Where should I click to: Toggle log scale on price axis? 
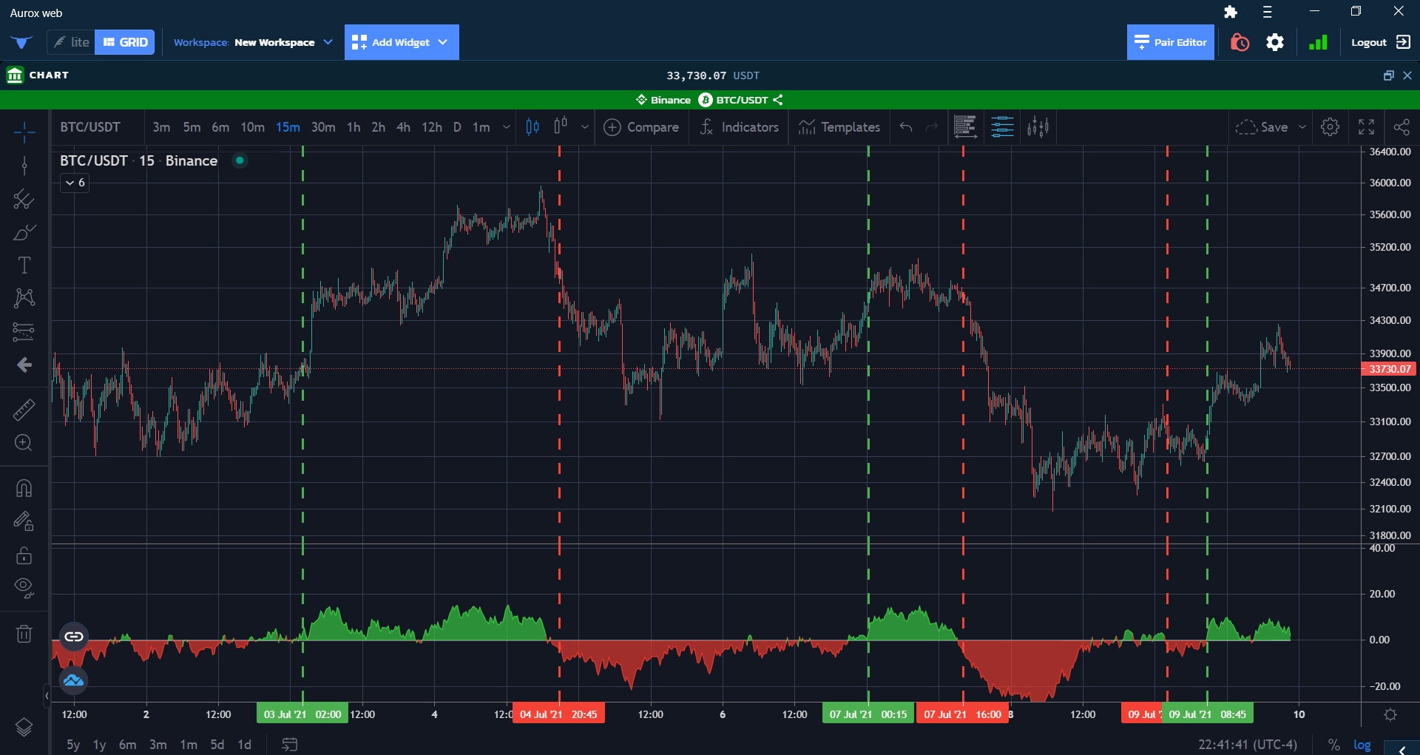[x=1362, y=745]
